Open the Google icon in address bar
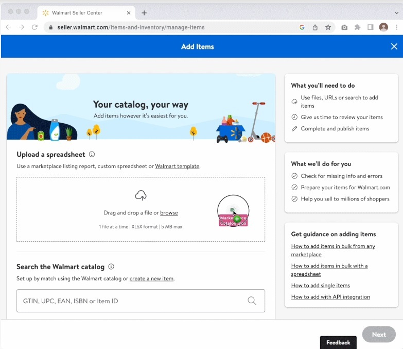The height and width of the screenshot is (349, 403). pos(302,27)
